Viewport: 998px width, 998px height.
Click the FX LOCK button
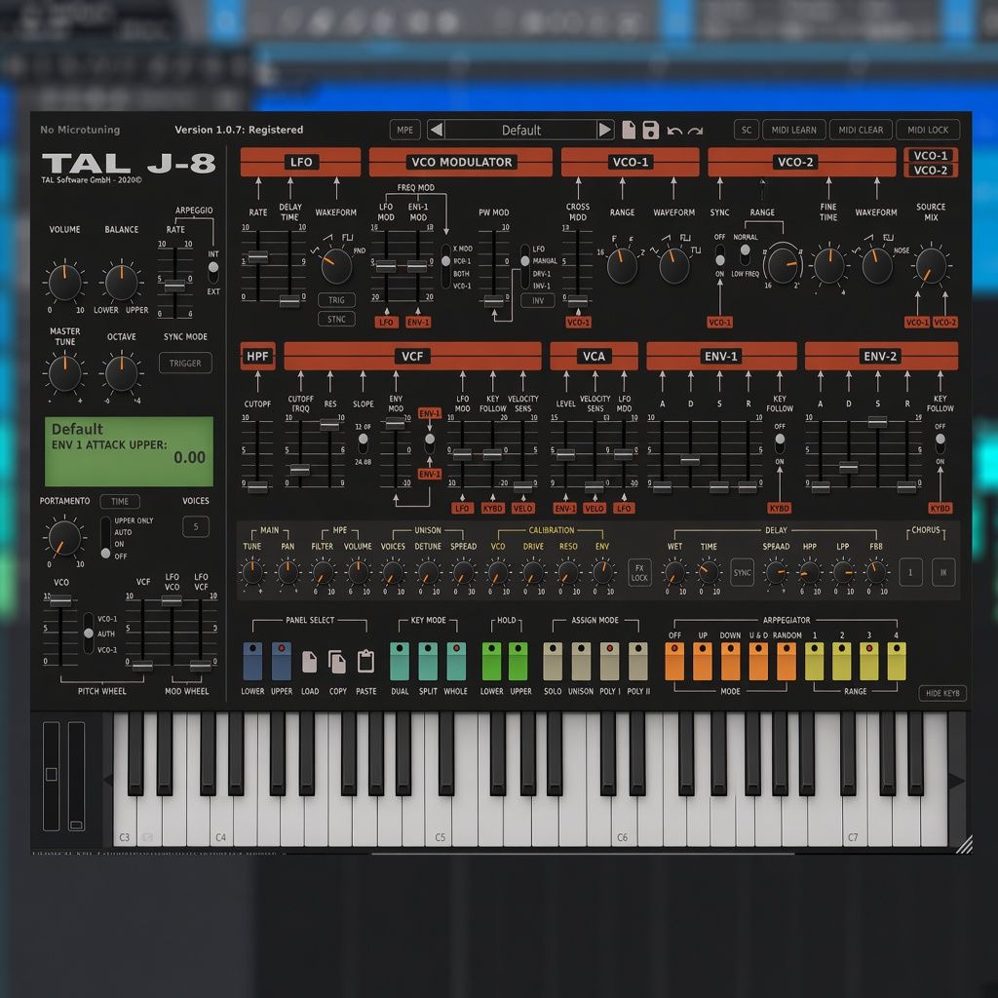click(639, 572)
